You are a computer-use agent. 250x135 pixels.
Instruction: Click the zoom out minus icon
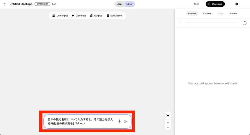coord(168,127)
